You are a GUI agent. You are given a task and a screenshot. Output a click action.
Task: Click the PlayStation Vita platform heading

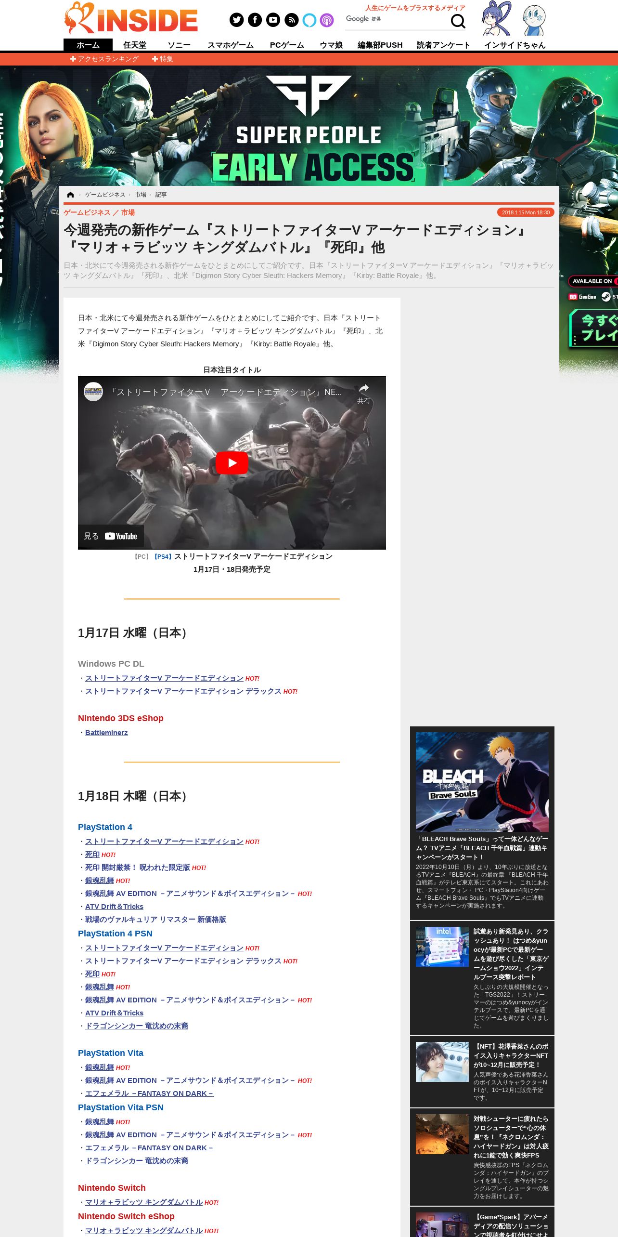(x=111, y=1053)
